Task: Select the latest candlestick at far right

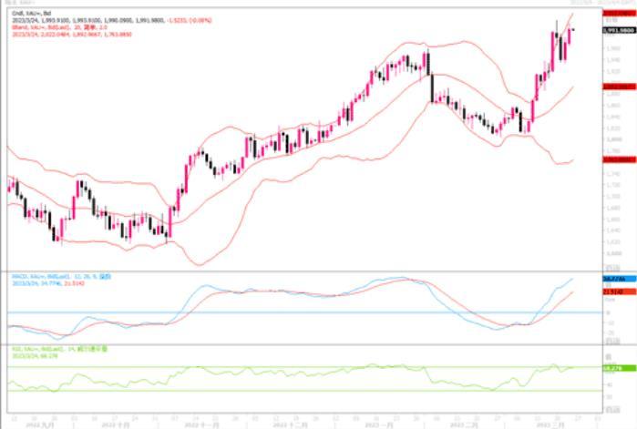Action: 571,34
